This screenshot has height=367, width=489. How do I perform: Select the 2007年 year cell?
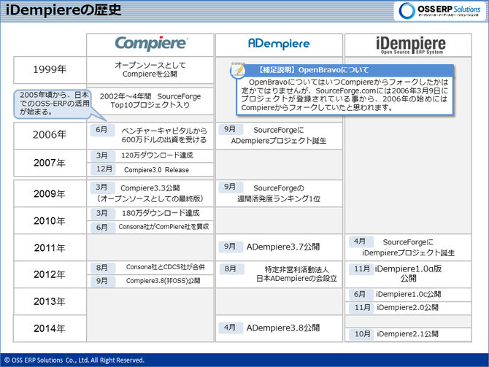point(50,163)
